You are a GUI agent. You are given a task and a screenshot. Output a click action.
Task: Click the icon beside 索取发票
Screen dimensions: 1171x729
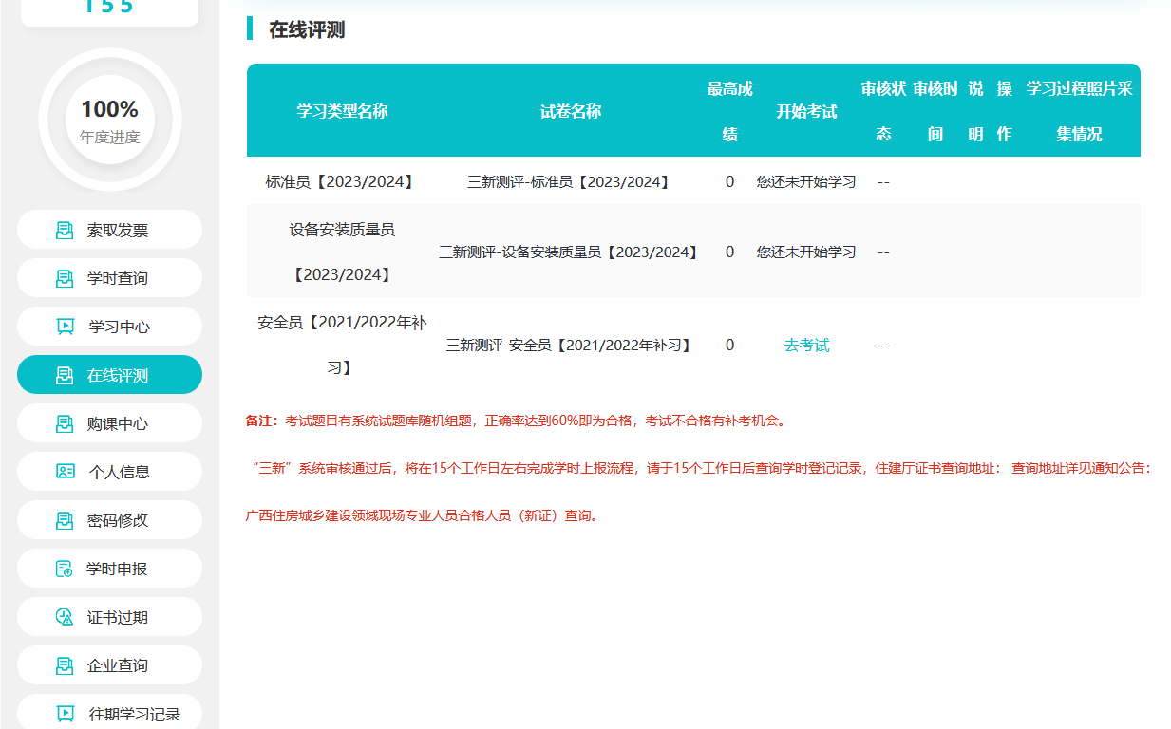(x=65, y=230)
